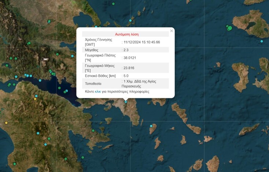Click the yellow marker at the map's far left edge
Screen dimensions: 269x172
6,123
